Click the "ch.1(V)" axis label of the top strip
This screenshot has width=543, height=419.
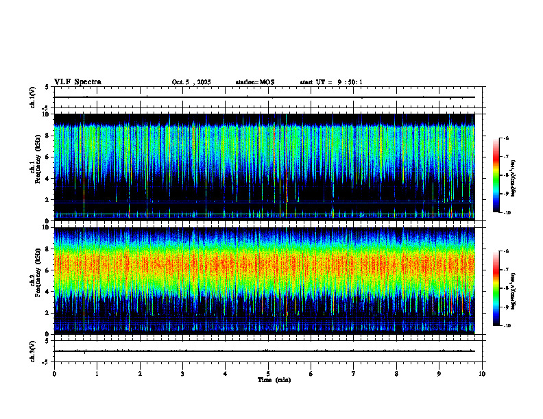click(x=32, y=97)
